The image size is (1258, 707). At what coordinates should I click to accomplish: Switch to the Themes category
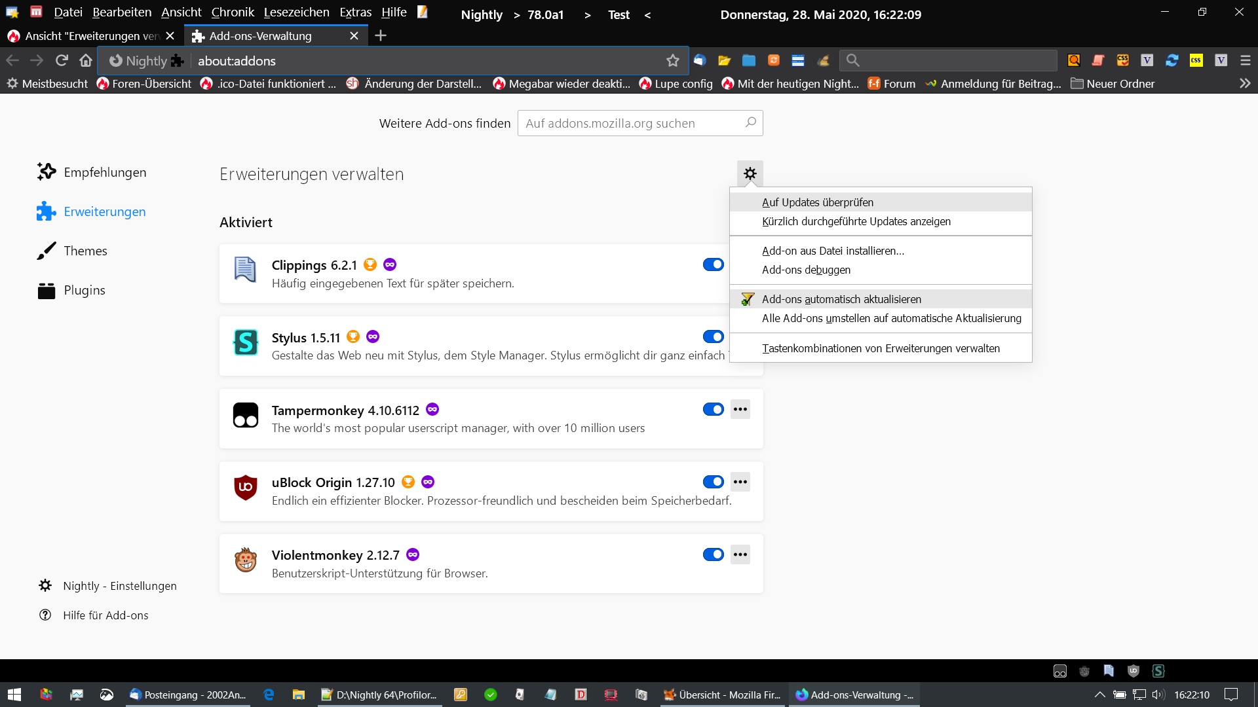[x=85, y=251]
